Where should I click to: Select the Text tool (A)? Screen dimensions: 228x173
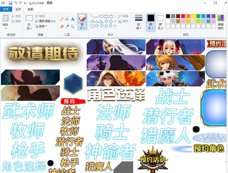coord(73,19)
